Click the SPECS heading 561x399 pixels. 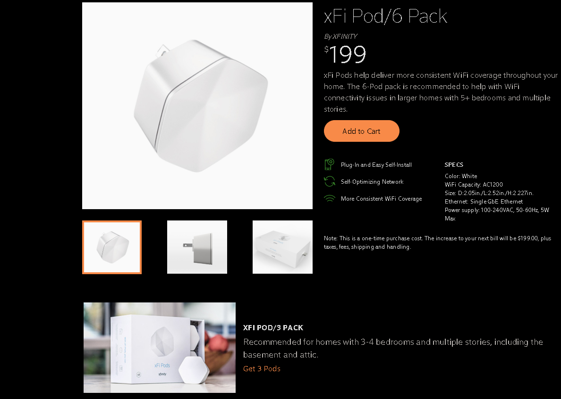[x=454, y=164]
